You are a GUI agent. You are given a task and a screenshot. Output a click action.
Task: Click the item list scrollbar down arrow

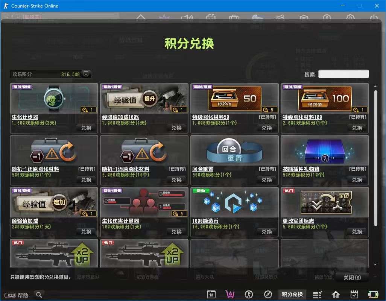point(375,265)
